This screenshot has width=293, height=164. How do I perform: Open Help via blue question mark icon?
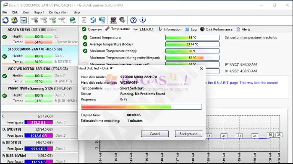pyautogui.click(x=133, y=20)
